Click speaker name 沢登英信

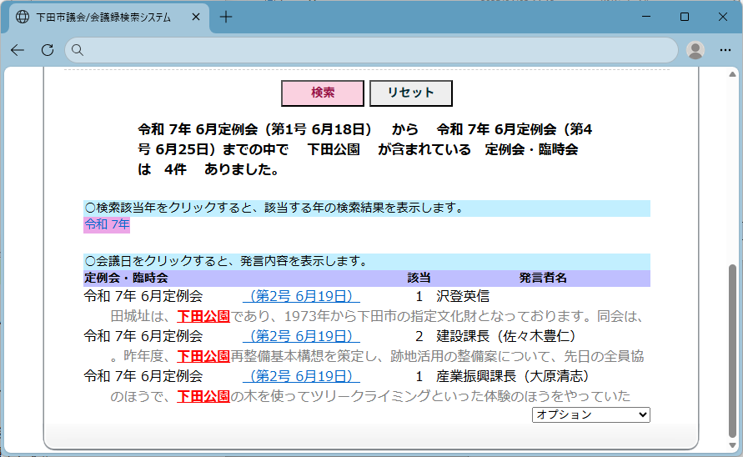(x=463, y=296)
